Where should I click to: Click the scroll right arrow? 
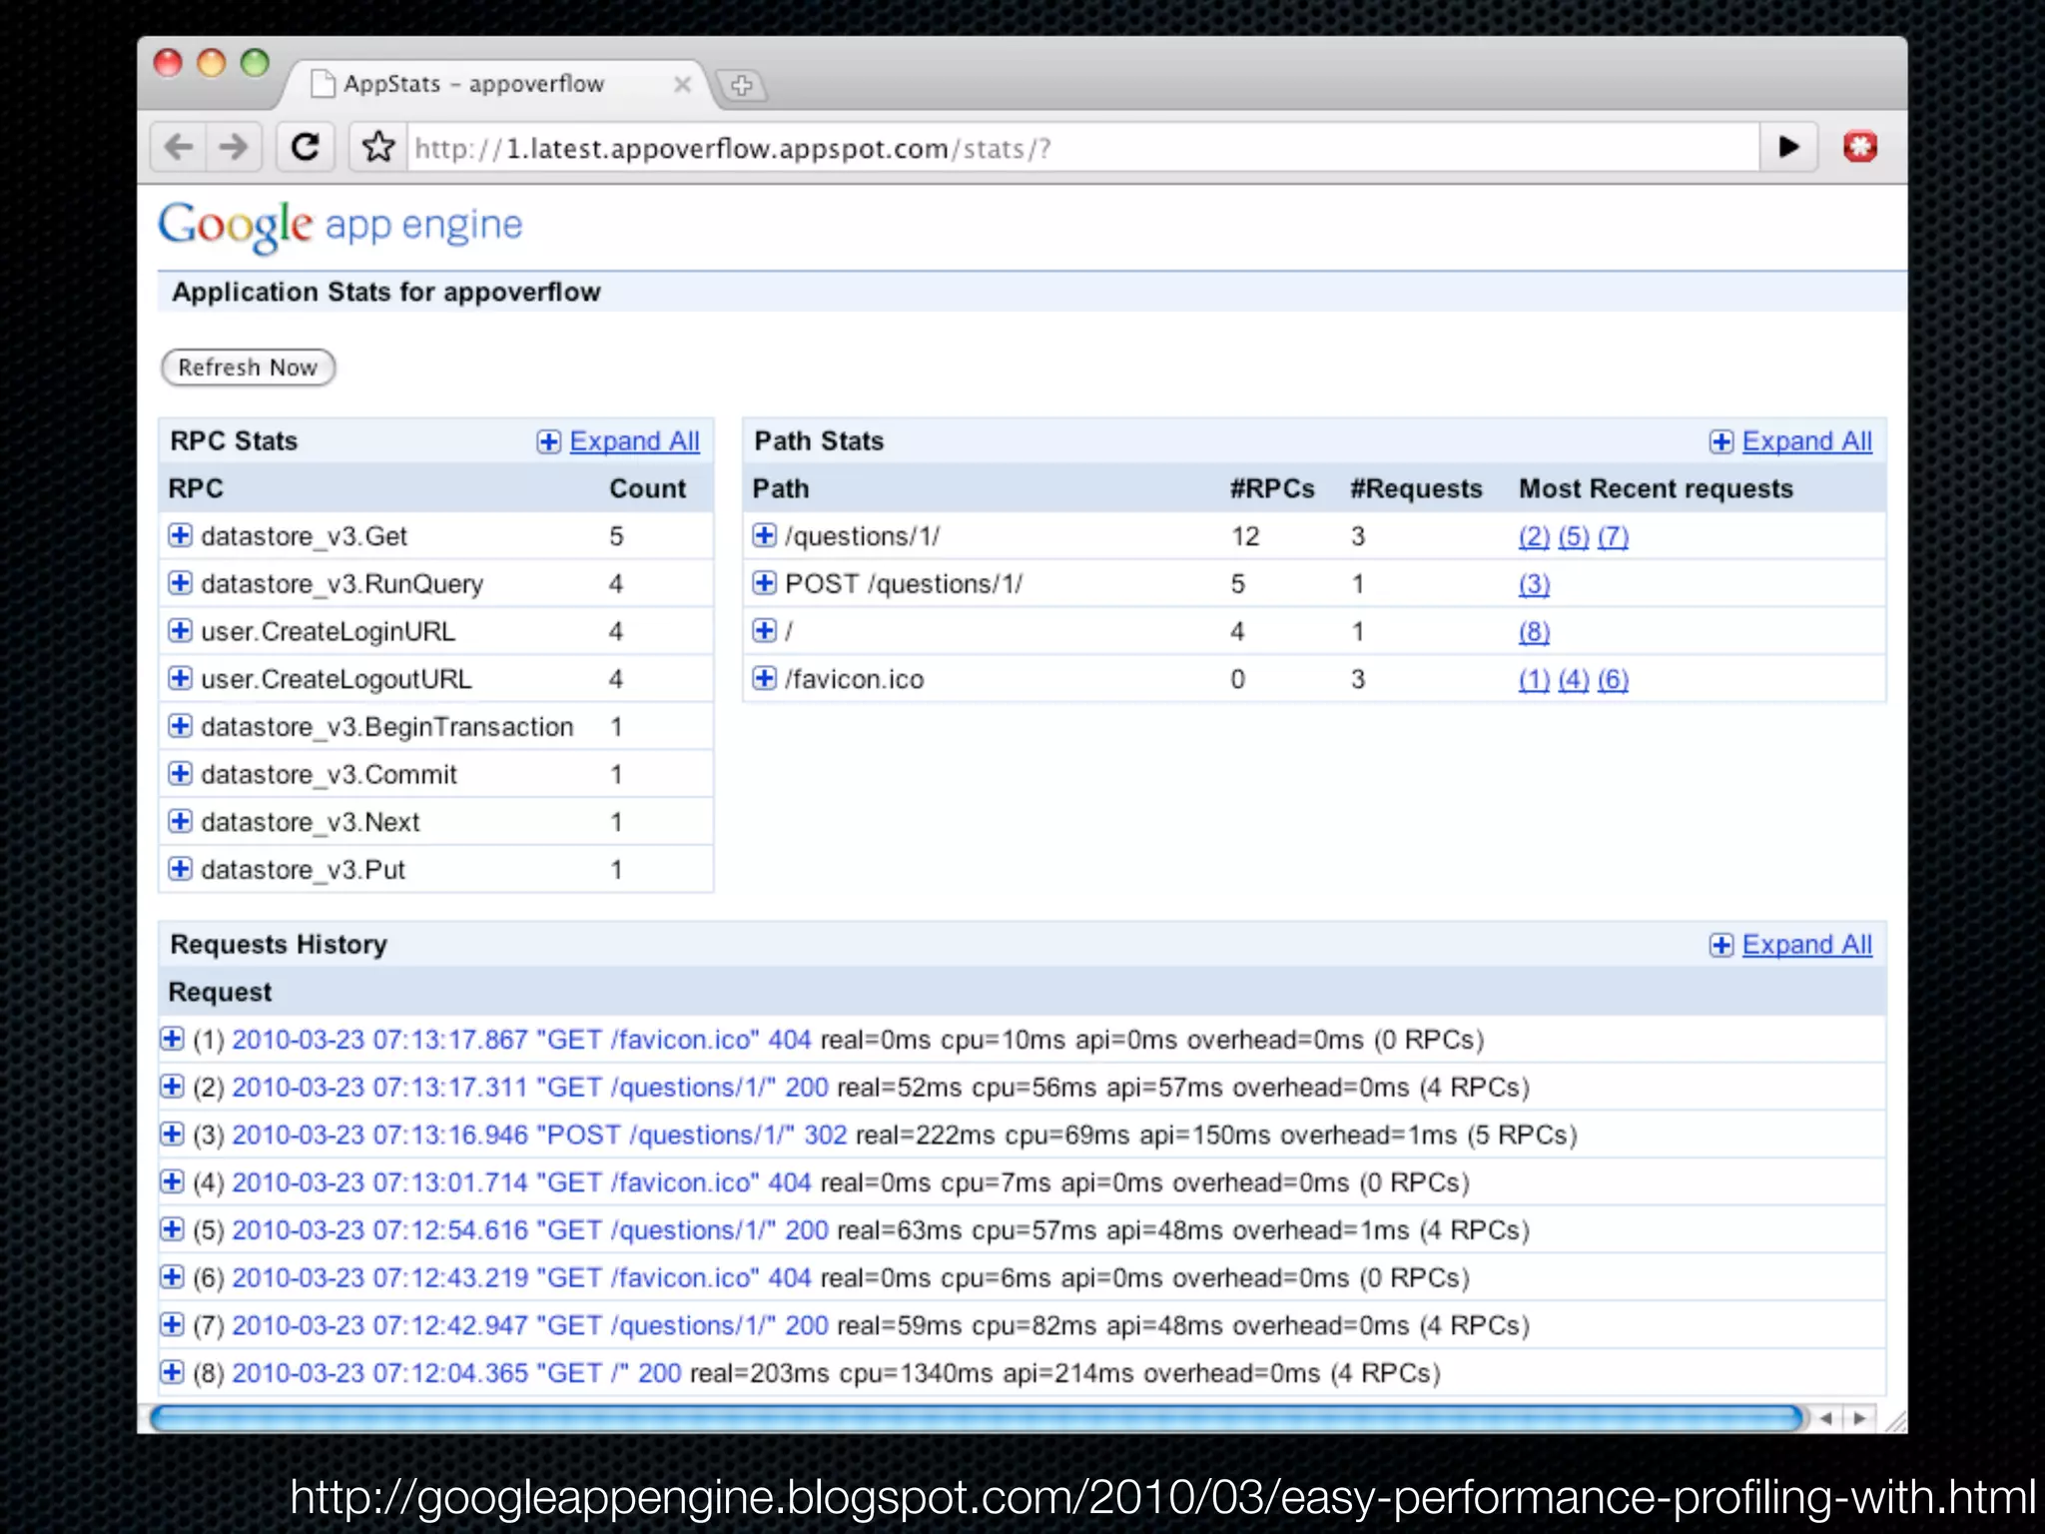point(1858,1418)
